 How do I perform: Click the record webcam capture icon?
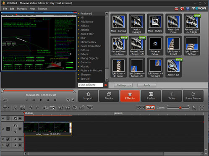tap(90, 108)
